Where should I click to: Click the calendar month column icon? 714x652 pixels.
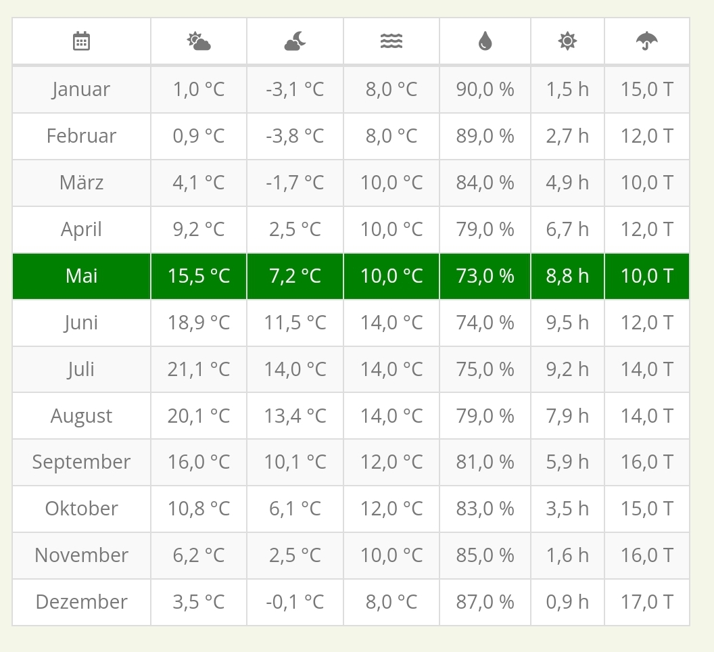[x=81, y=41]
